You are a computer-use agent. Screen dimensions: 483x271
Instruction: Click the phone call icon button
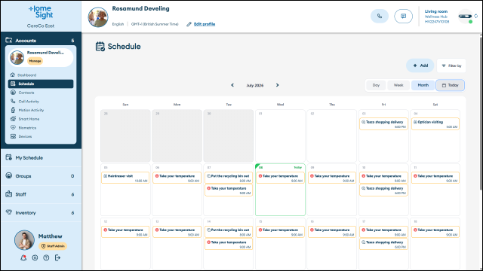pos(380,16)
